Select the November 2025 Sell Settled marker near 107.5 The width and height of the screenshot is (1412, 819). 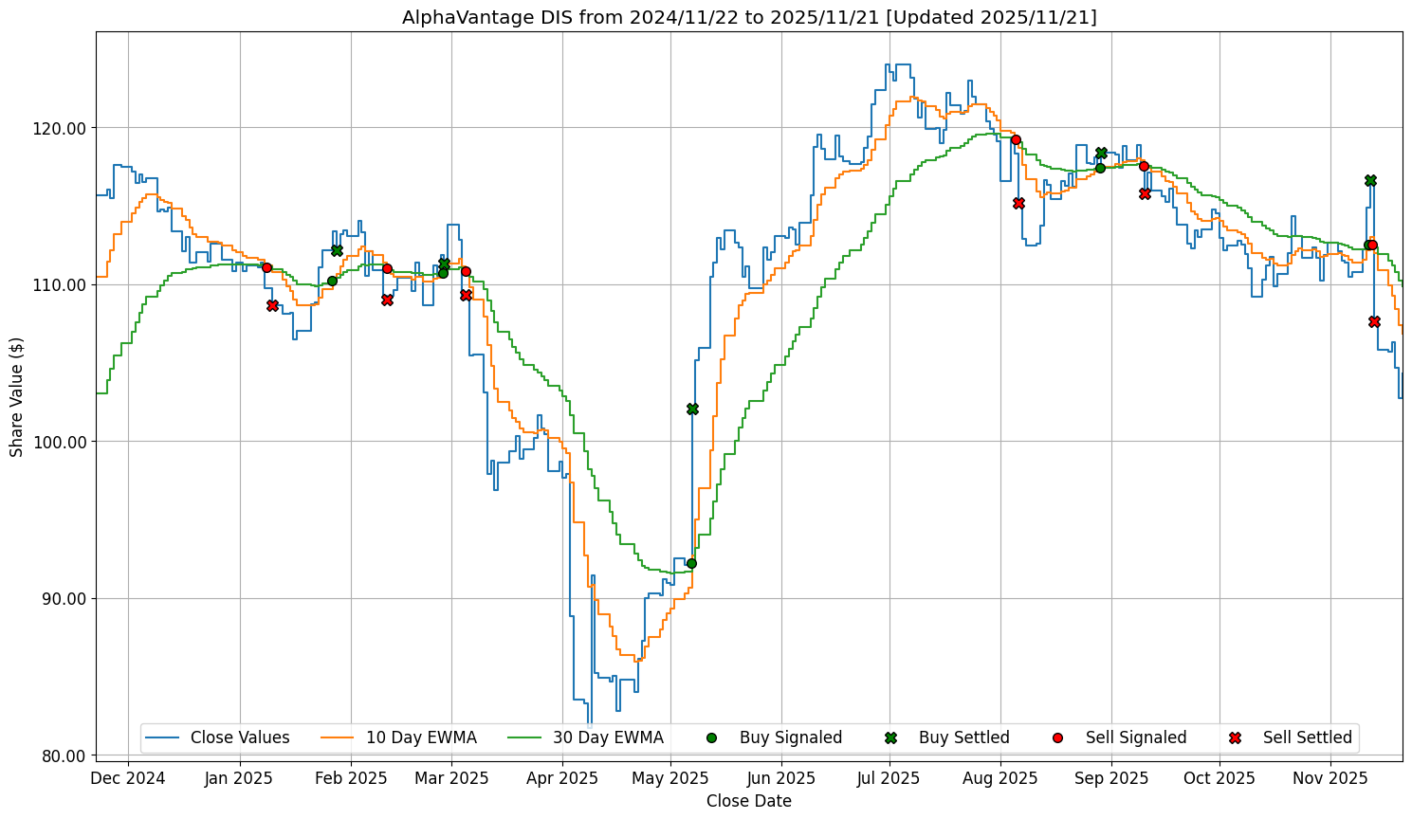(x=1374, y=321)
